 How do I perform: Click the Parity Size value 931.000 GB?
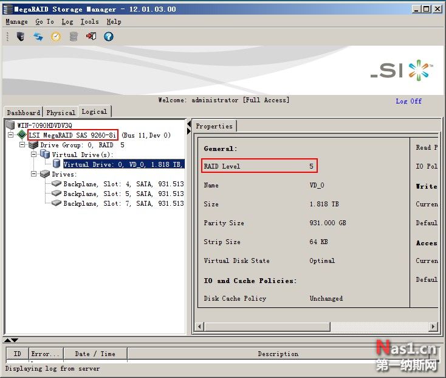tap(328, 223)
